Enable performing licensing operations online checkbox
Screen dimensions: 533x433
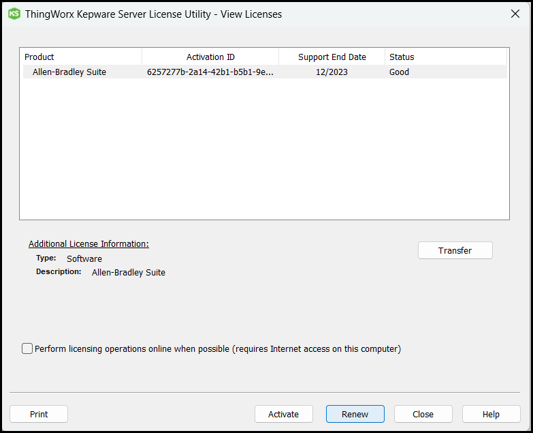[x=27, y=348]
